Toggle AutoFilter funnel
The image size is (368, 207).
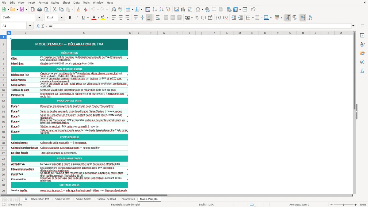pos(168,10)
